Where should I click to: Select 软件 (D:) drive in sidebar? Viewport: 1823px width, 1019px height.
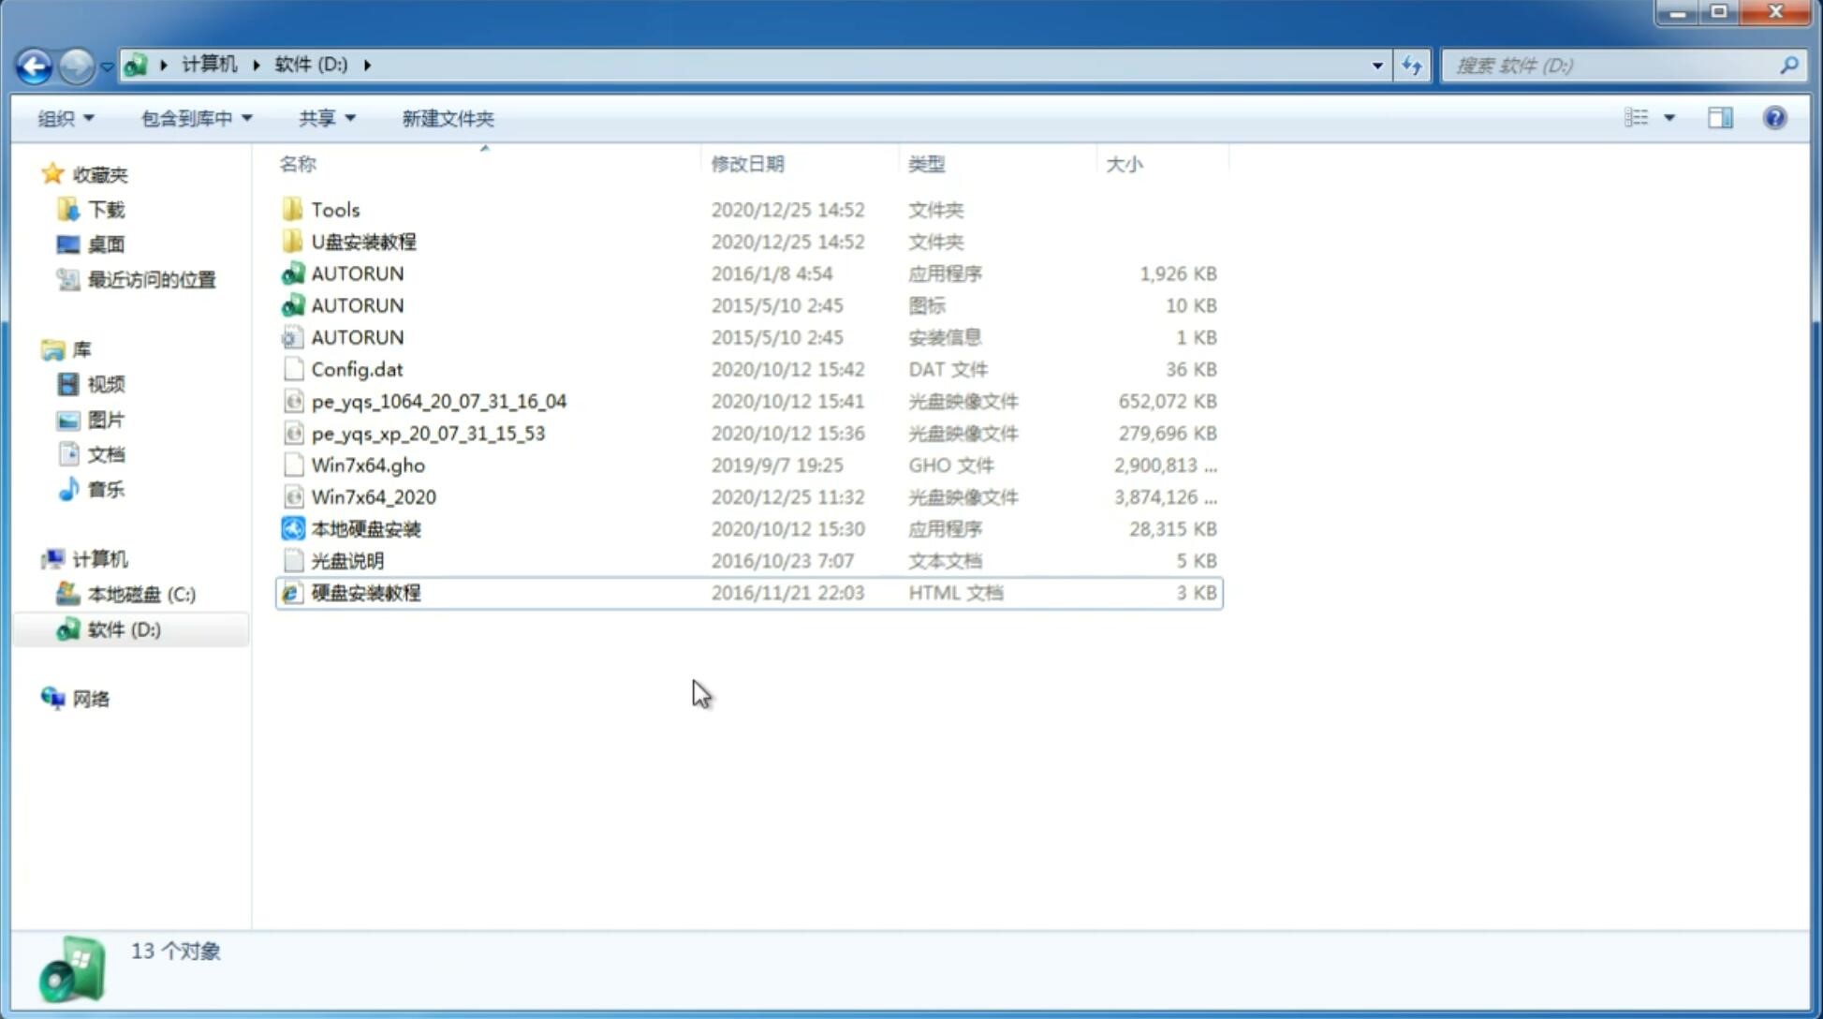pyautogui.click(x=124, y=628)
